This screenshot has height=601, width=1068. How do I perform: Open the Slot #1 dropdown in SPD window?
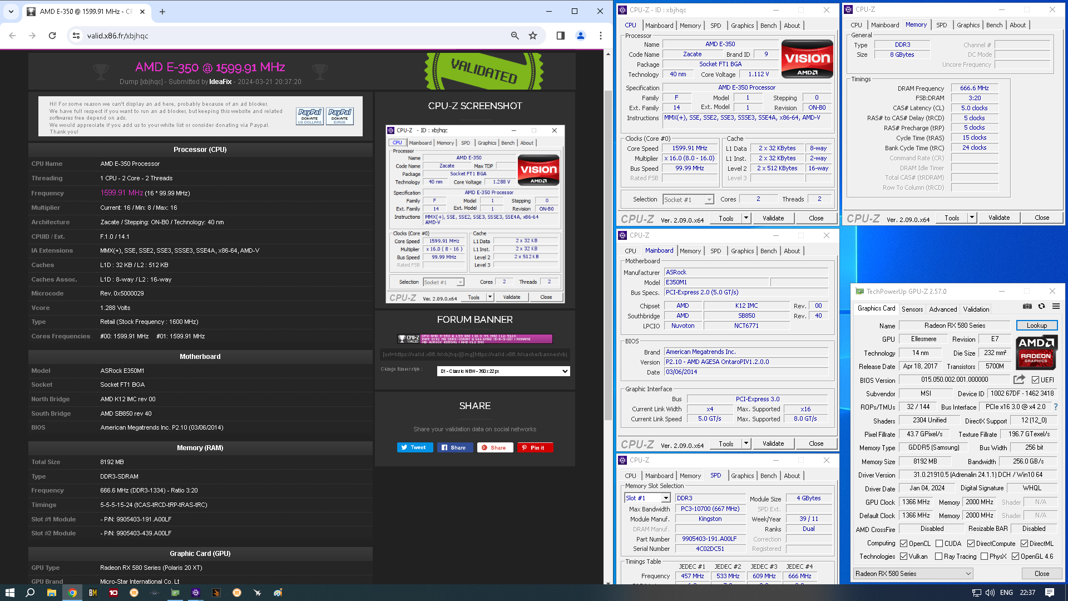[x=647, y=498]
